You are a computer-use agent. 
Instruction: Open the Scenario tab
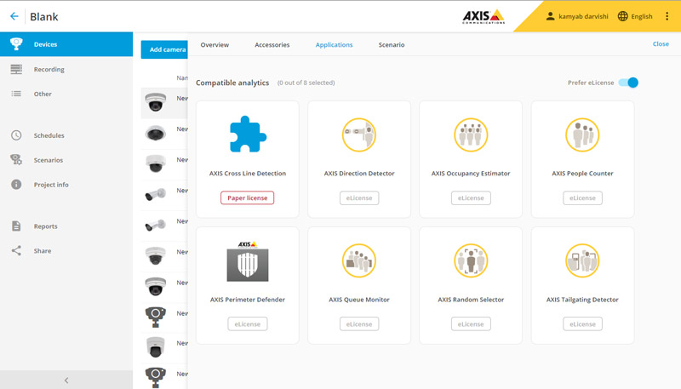tap(392, 44)
